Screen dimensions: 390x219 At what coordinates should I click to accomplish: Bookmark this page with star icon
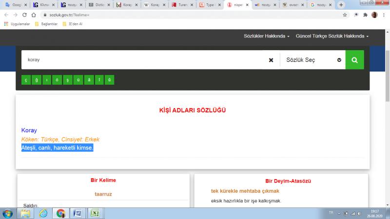(345, 15)
